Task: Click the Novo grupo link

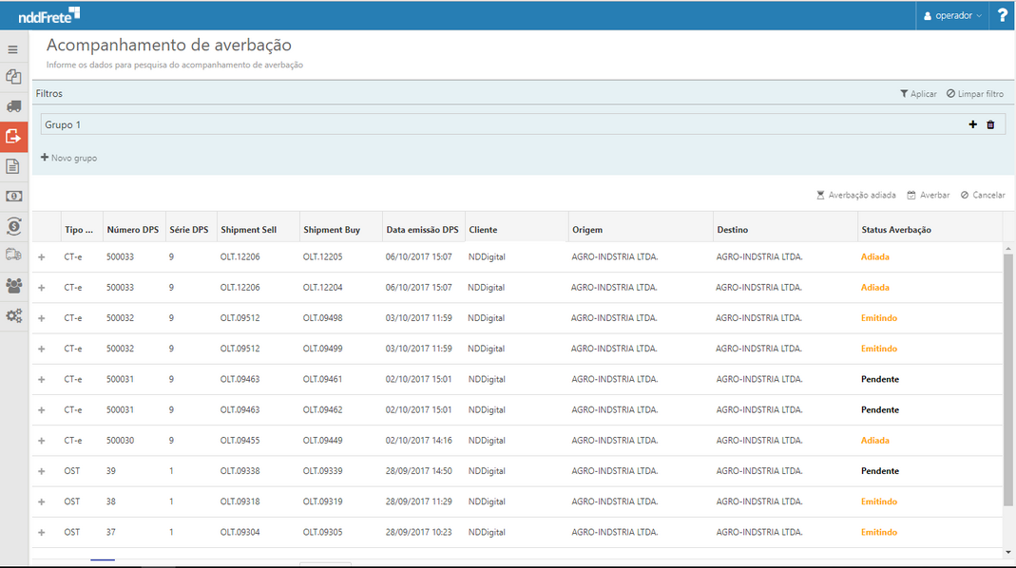Action: click(68, 158)
